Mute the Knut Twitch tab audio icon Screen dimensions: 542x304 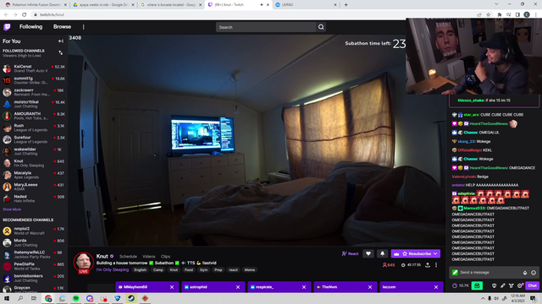coord(262,5)
